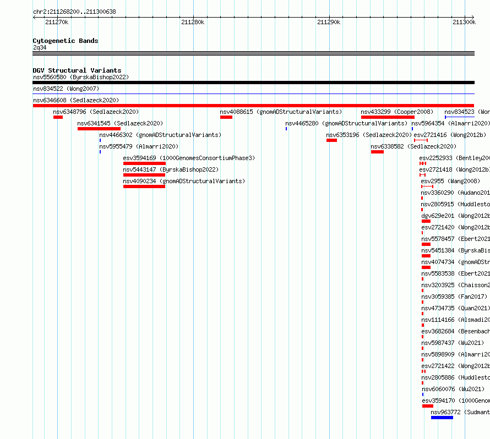Click the chr2:211268200..211300638 coordinates text
The height and width of the screenshot is (439, 490).
pyautogui.click(x=74, y=12)
